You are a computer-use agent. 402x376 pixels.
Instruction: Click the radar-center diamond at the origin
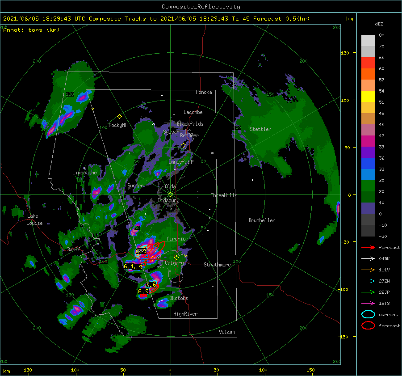(x=171, y=194)
